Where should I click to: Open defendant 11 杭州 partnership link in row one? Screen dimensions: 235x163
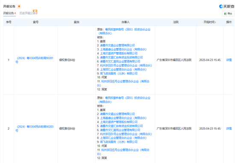pos(123,83)
